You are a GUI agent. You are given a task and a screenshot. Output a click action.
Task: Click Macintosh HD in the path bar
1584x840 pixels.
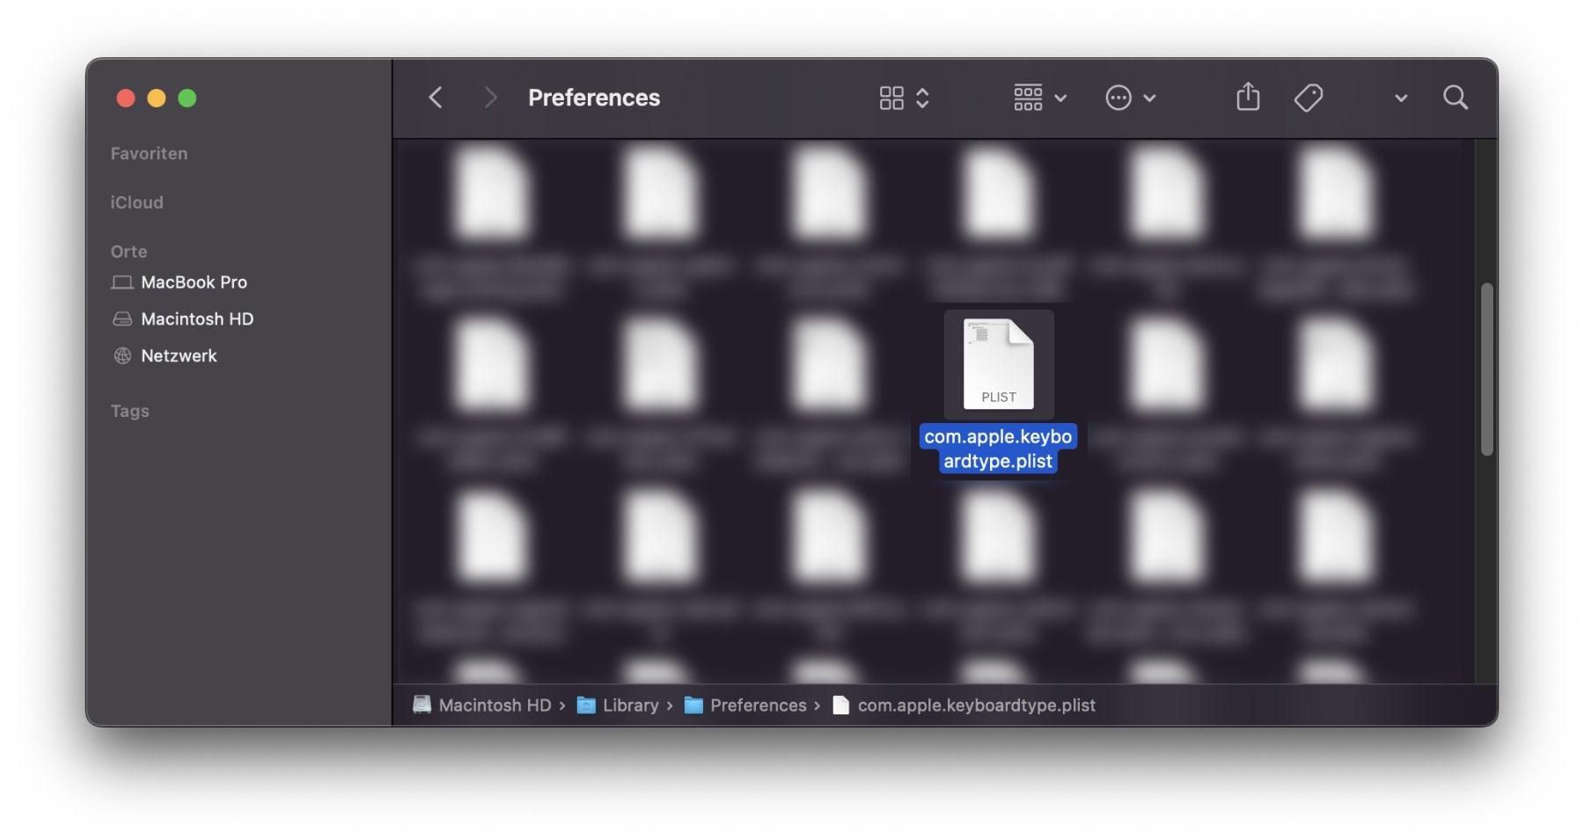tap(495, 705)
